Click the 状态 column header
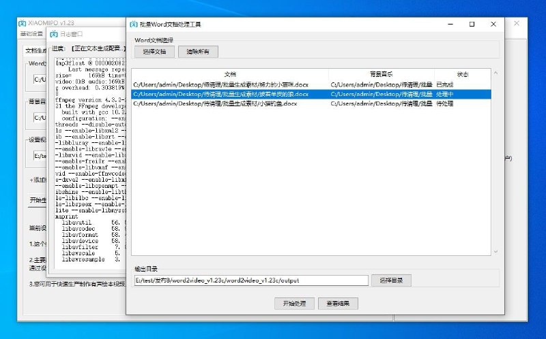This screenshot has width=546, height=339. 462,74
